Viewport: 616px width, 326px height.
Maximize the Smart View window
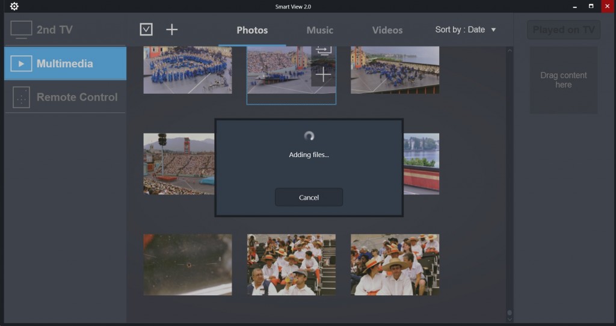(591, 6)
